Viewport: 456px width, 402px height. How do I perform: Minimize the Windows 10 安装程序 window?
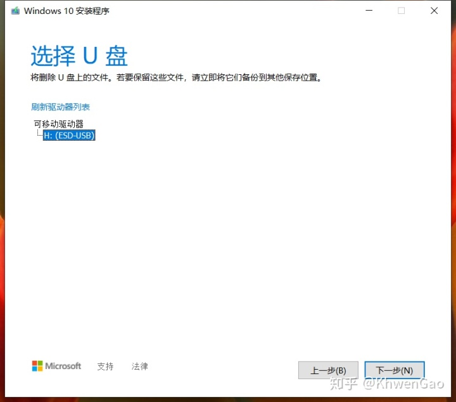369,11
